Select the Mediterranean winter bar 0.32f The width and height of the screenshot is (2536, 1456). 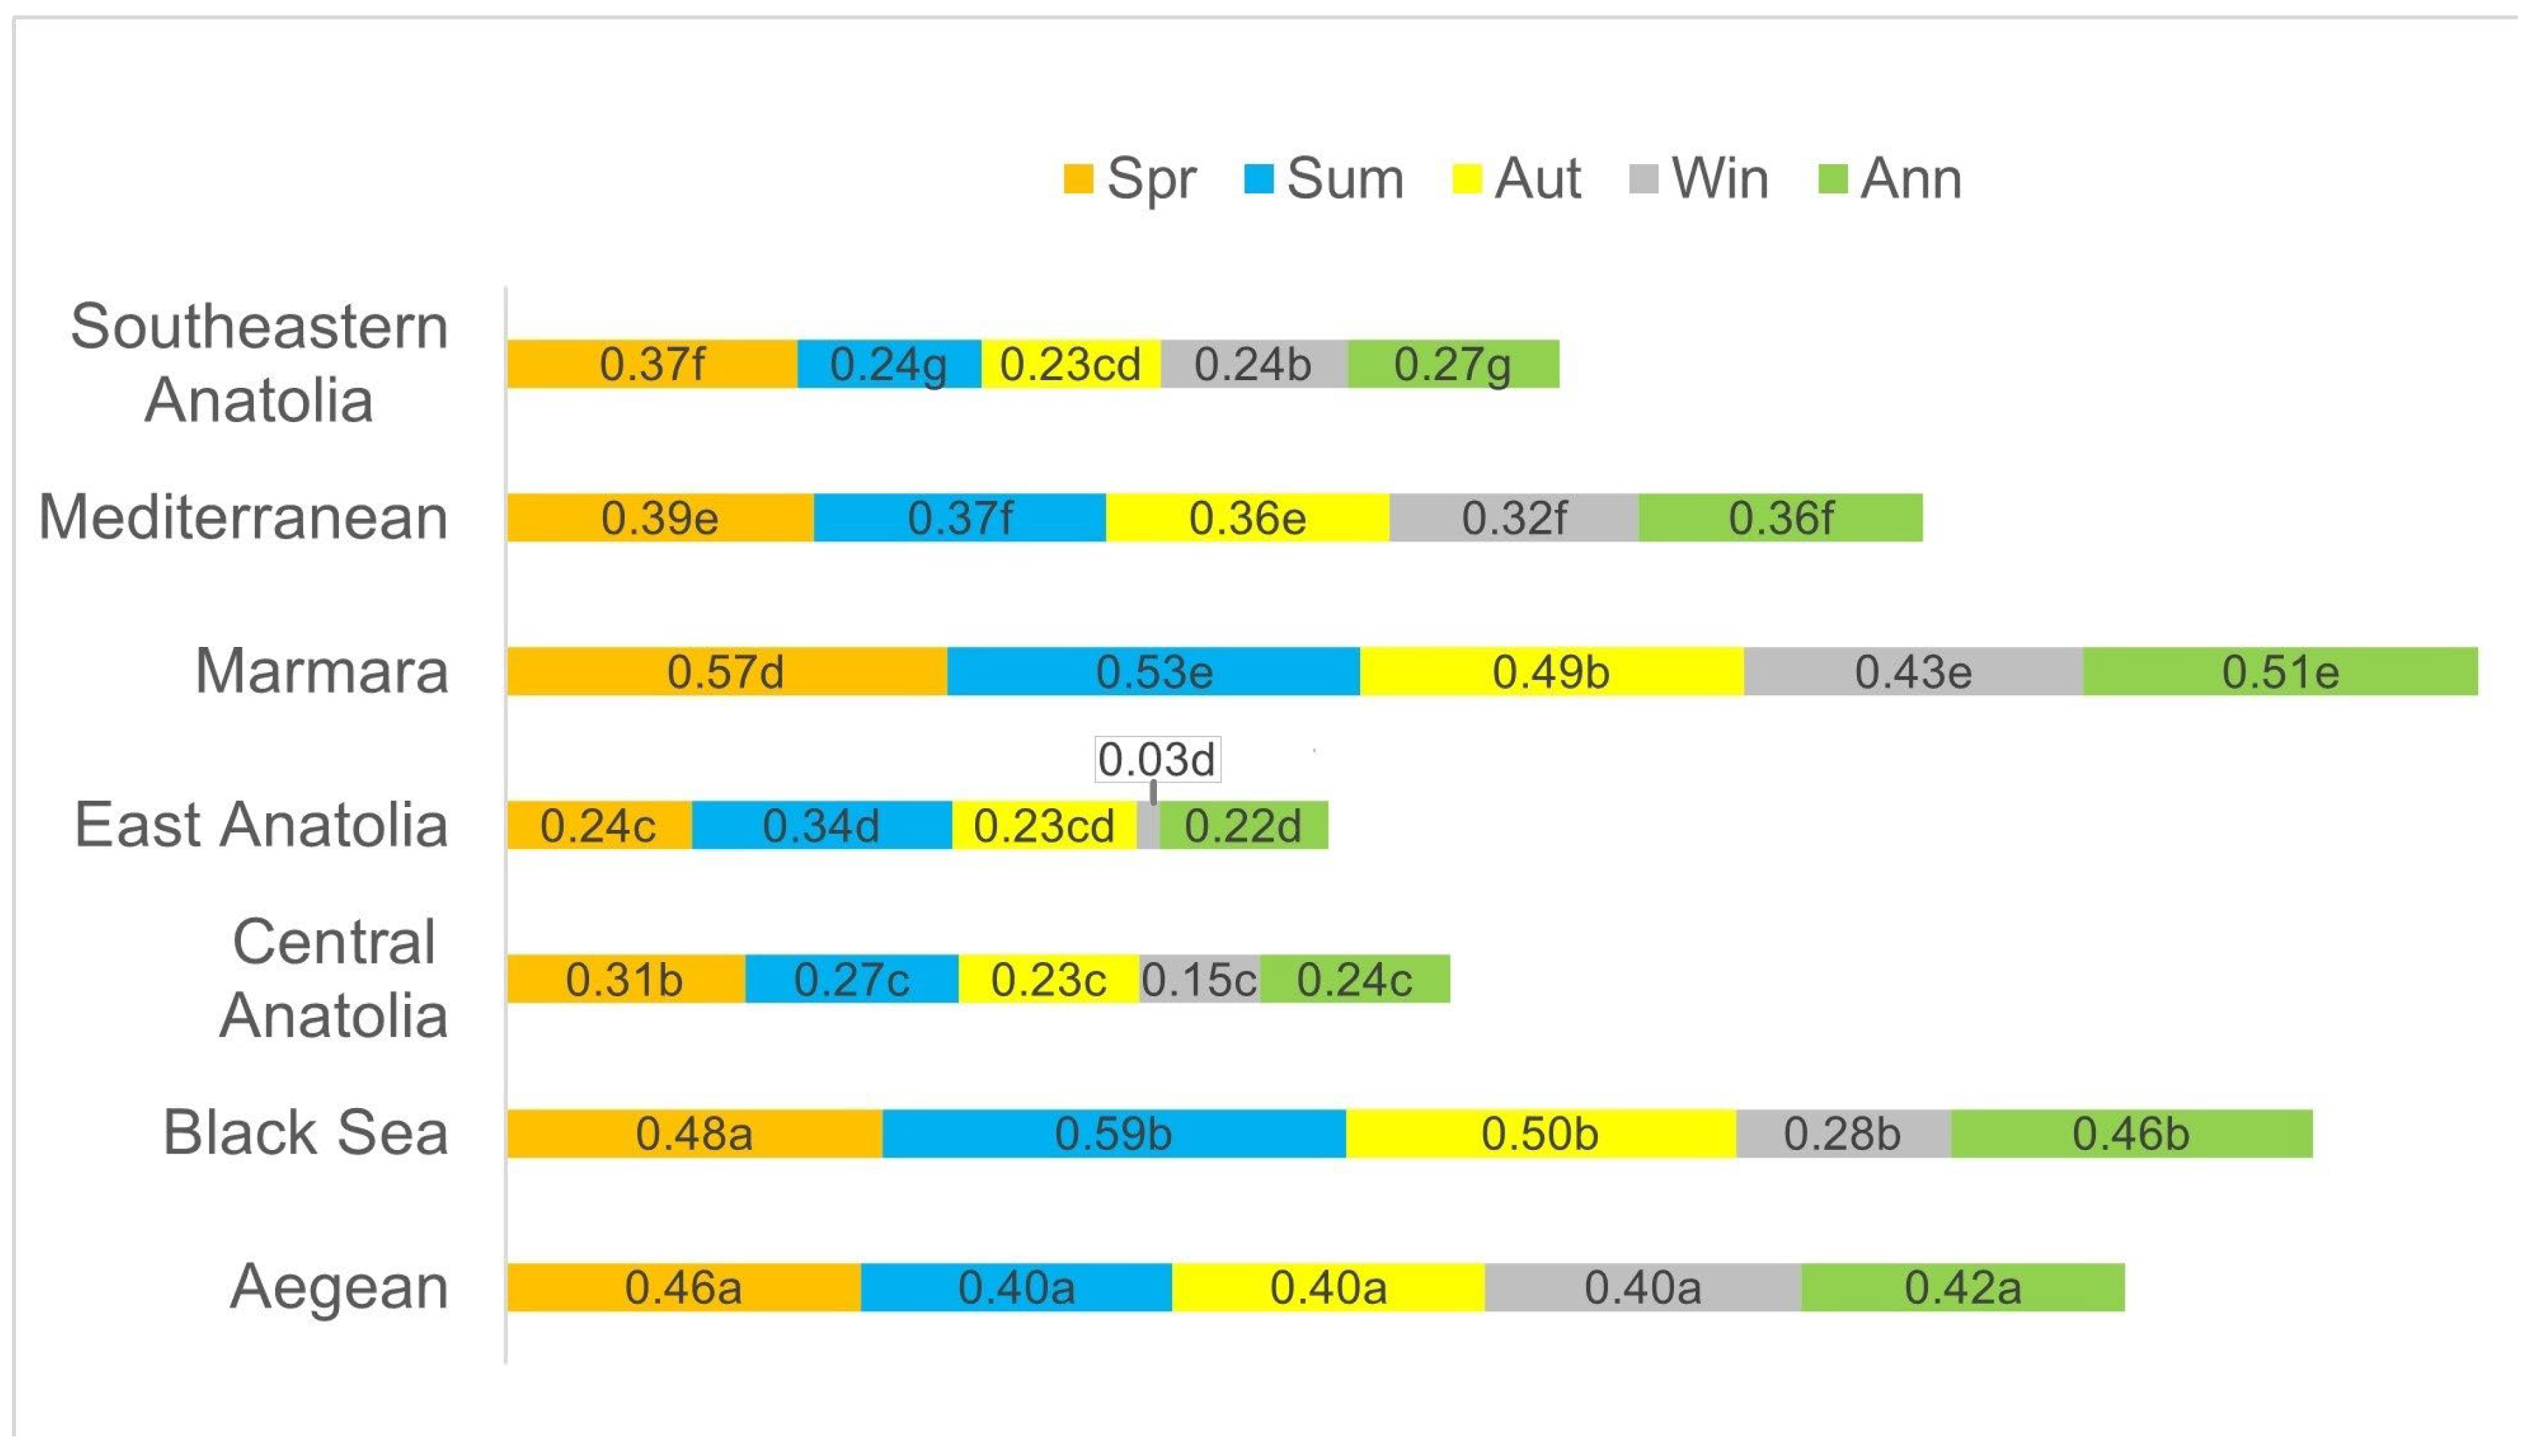click(x=1513, y=518)
